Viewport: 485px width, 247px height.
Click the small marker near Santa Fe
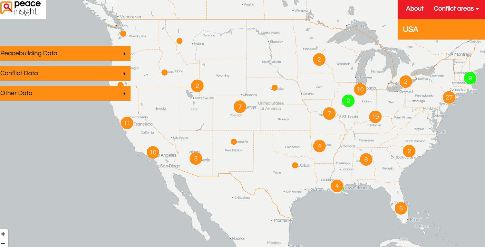tap(234, 142)
